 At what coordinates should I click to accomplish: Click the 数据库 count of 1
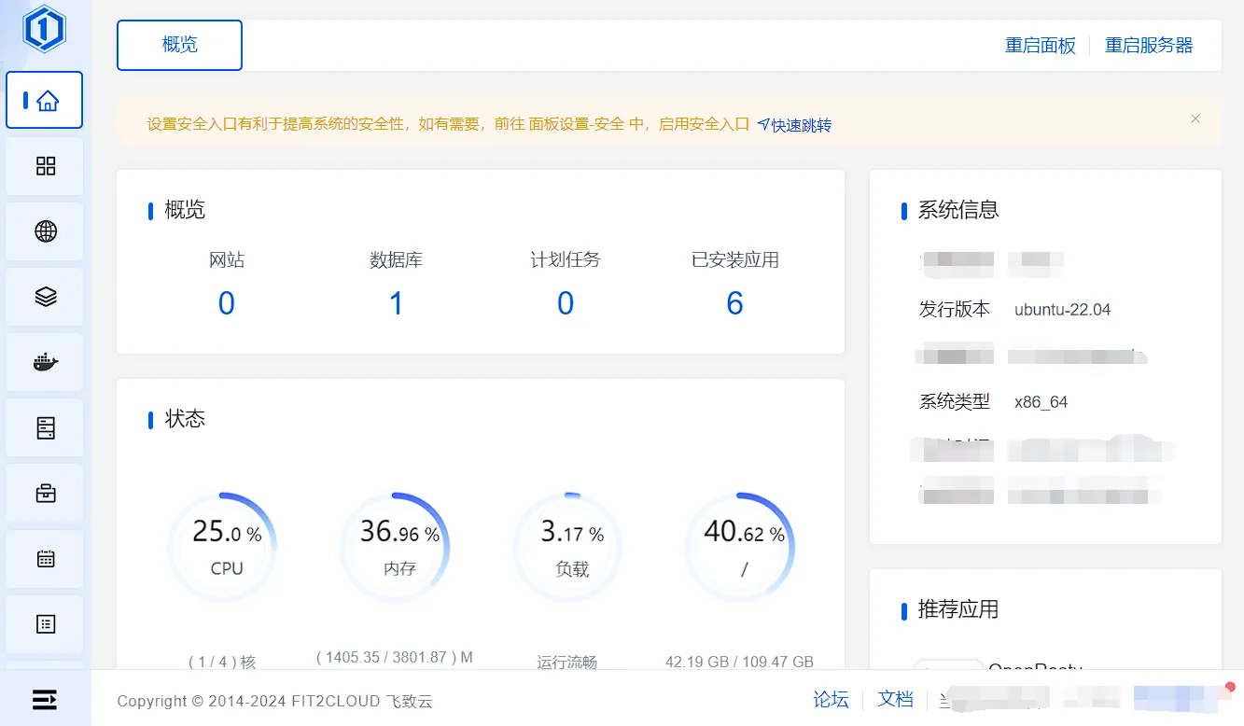coord(396,303)
